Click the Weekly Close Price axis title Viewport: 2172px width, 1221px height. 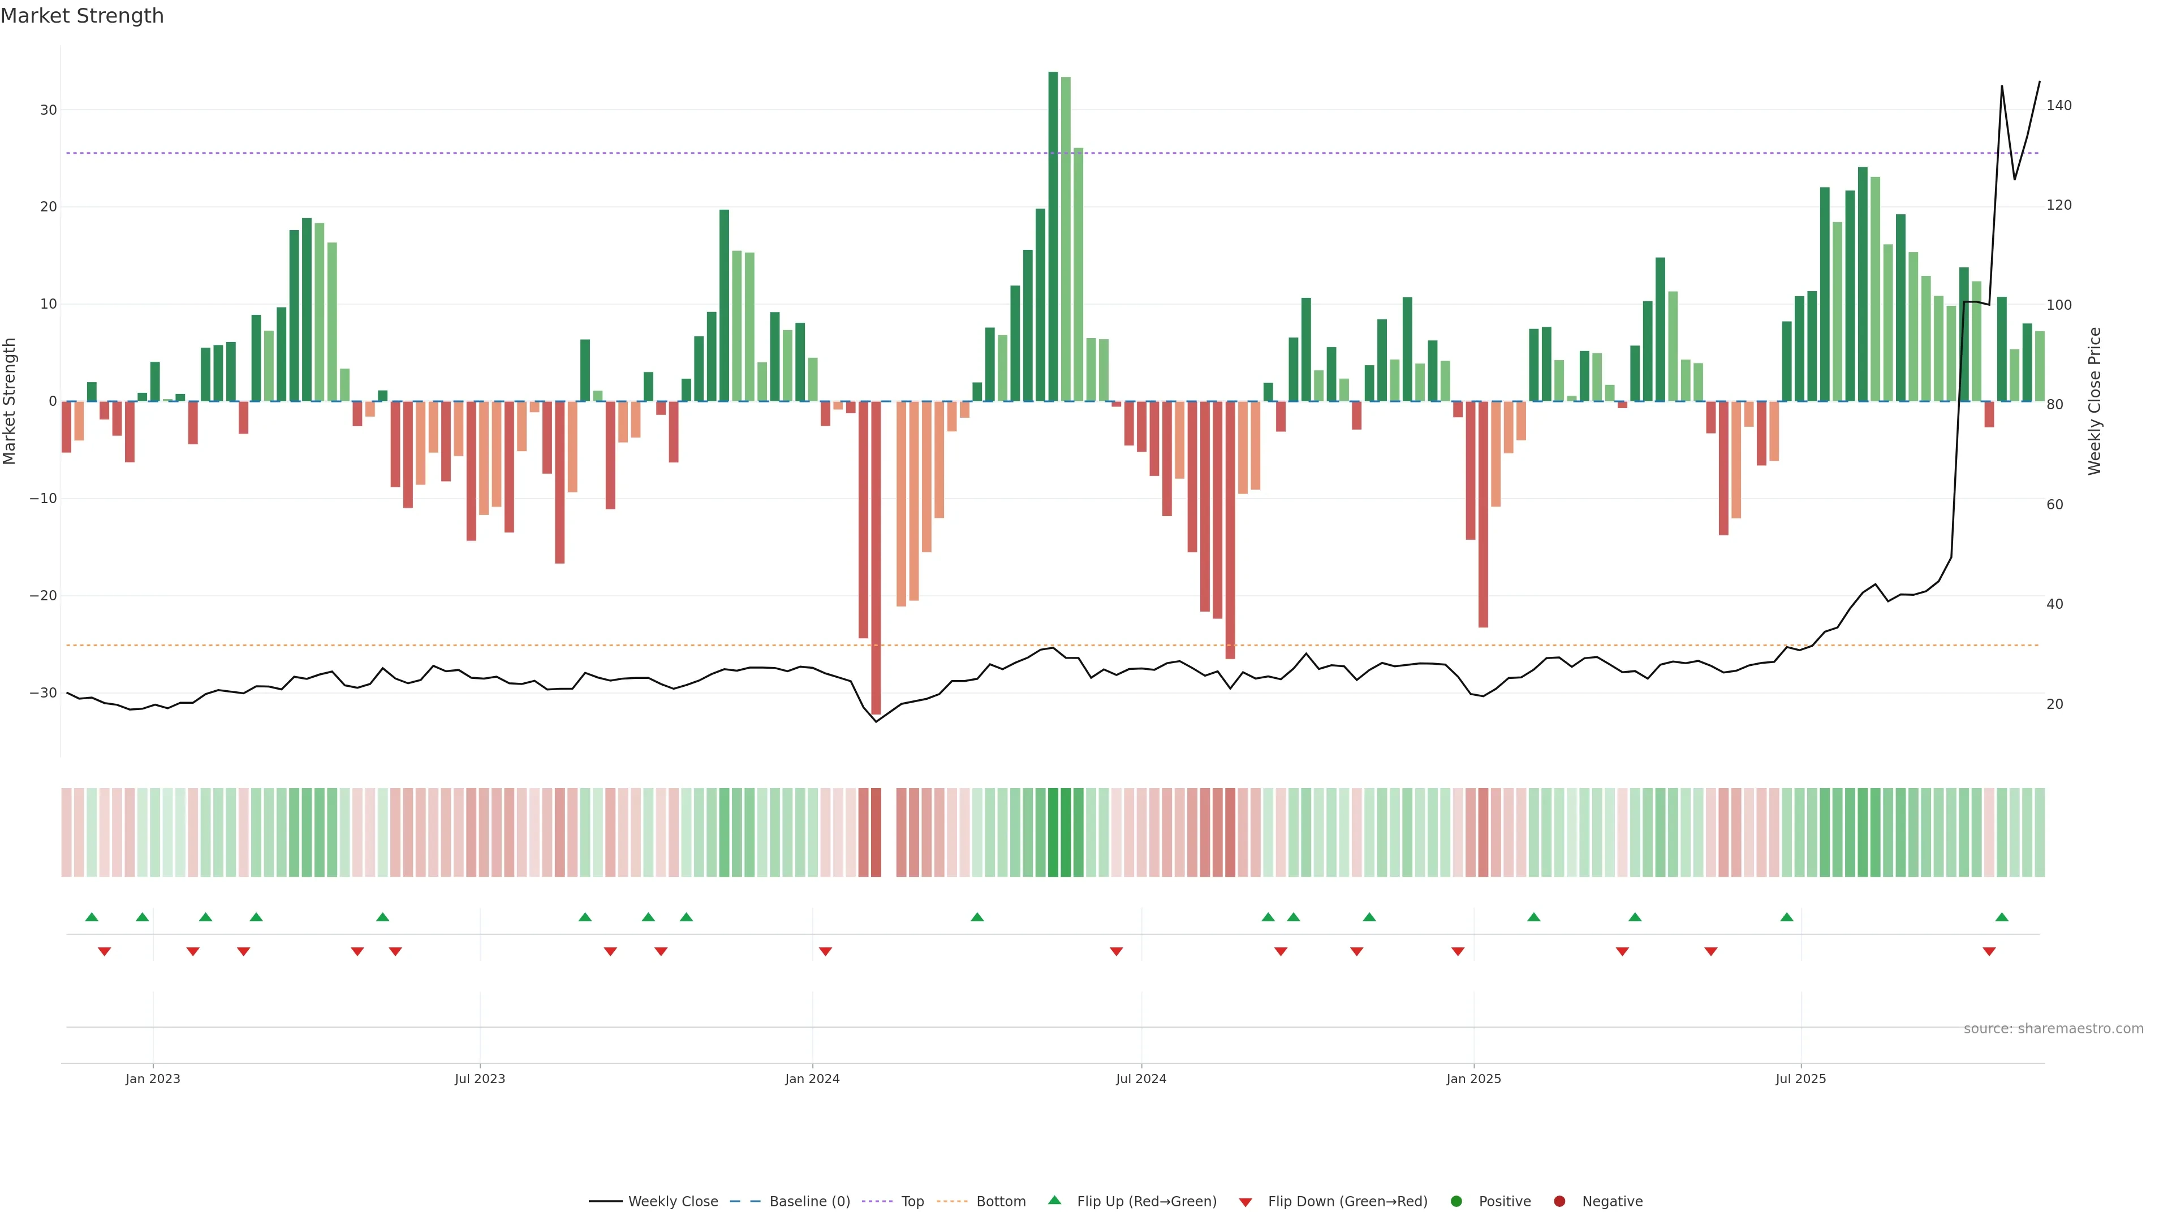point(2095,401)
